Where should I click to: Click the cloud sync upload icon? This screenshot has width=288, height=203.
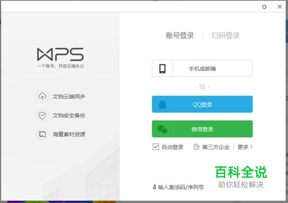42,96
